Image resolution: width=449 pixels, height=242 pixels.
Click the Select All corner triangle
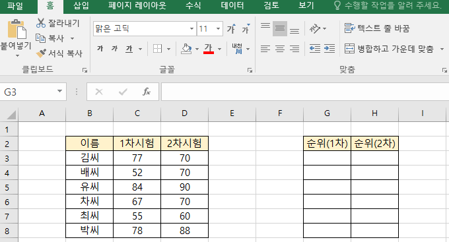(x=11, y=115)
